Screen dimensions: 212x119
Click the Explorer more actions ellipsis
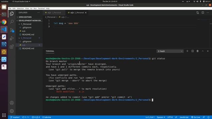pyautogui.click(x=38, y=13)
